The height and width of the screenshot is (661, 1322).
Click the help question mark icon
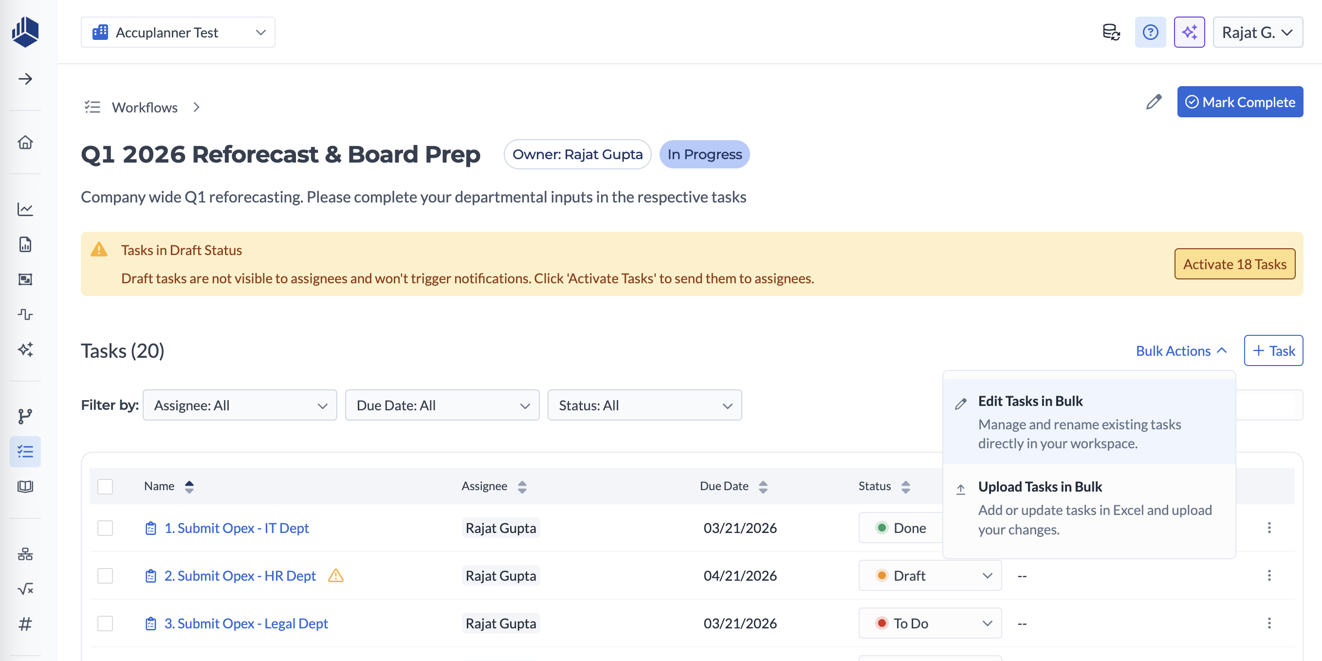1150,32
